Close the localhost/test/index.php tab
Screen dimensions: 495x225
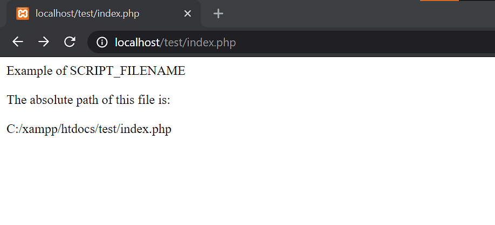coord(188,13)
